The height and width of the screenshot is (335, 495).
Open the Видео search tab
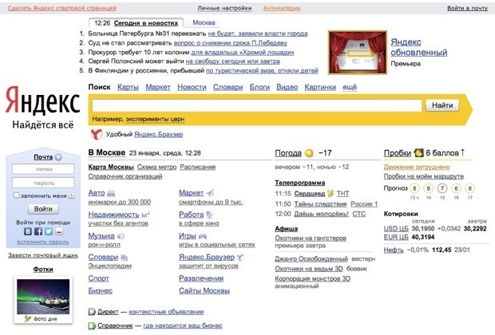(x=287, y=87)
